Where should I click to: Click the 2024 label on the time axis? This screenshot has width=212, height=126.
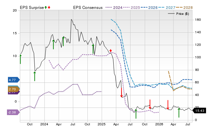tap(44, 124)
